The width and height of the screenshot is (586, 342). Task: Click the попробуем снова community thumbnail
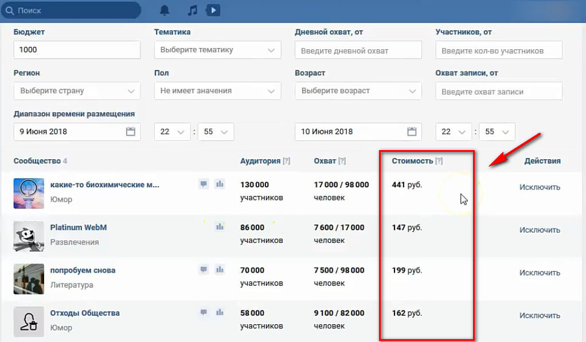(x=29, y=278)
